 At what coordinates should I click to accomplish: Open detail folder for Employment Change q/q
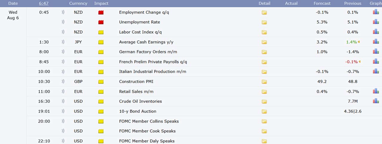click(x=264, y=12)
